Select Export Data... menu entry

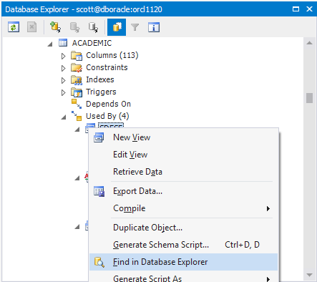pos(183,191)
